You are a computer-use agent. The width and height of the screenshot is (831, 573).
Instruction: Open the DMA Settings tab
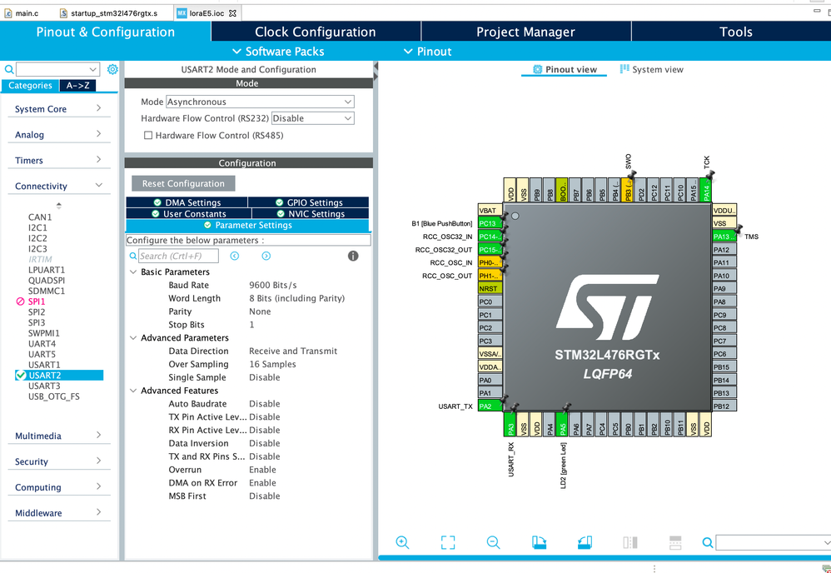tap(187, 202)
